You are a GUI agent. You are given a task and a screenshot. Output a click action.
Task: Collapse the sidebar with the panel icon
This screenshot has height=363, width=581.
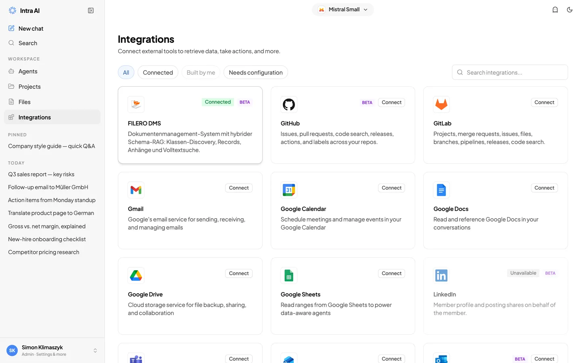91,10
